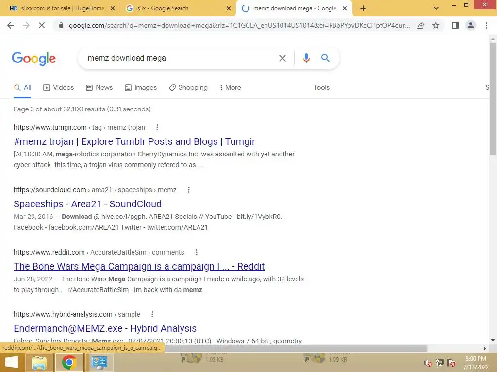
Task: Click the scrollbar up arrow
Action: point(493,39)
